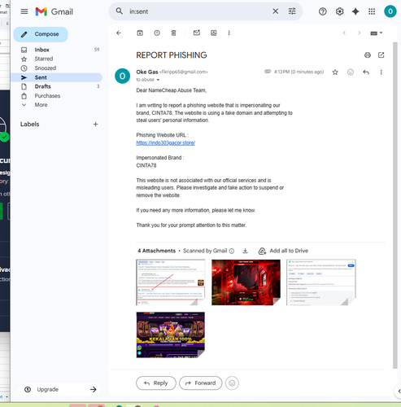The height and width of the screenshot is (407, 401).
Task: Expand recipient details 'to abuse'
Action: pos(158,80)
